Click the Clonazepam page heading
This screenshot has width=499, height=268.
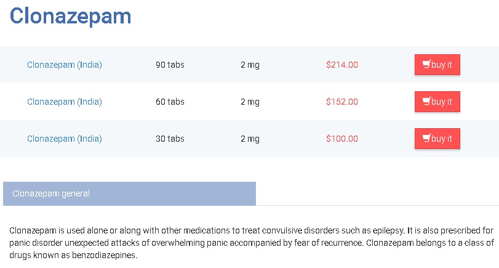coord(70,17)
